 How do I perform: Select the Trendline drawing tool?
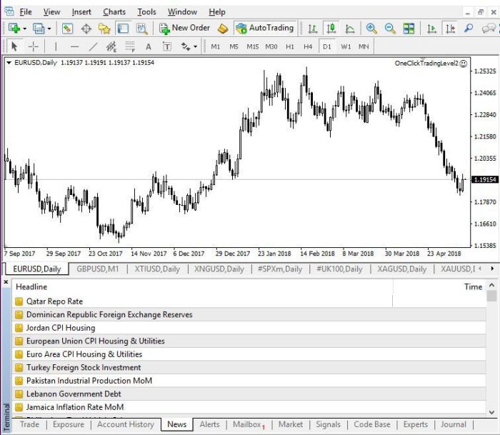tap(93, 47)
